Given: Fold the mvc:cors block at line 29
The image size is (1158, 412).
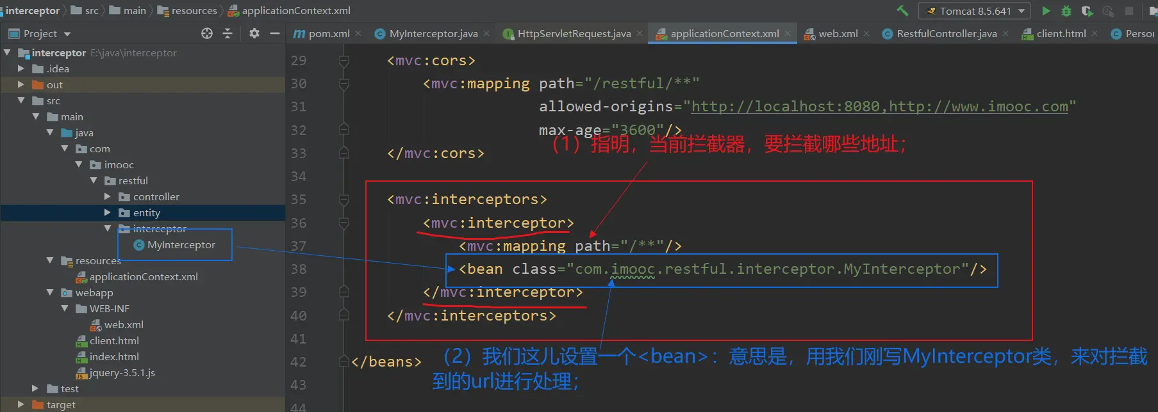Looking at the screenshot, I should 344,61.
